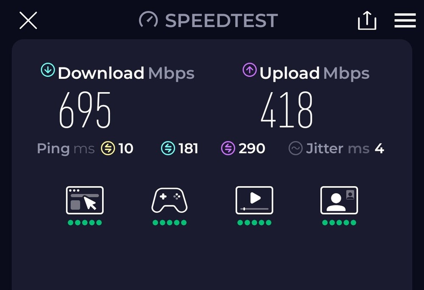Tap the green rating dots under video streaming

coord(254,223)
